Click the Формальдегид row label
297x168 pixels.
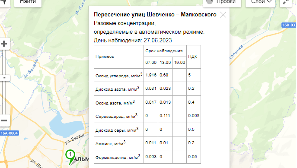[x=118, y=157]
